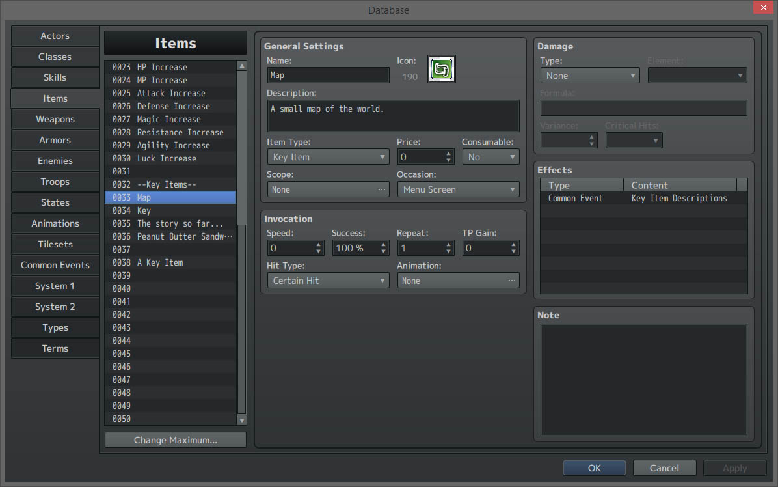Select the Animations tab
This screenshot has height=487, width=778.
coord(55,223)
